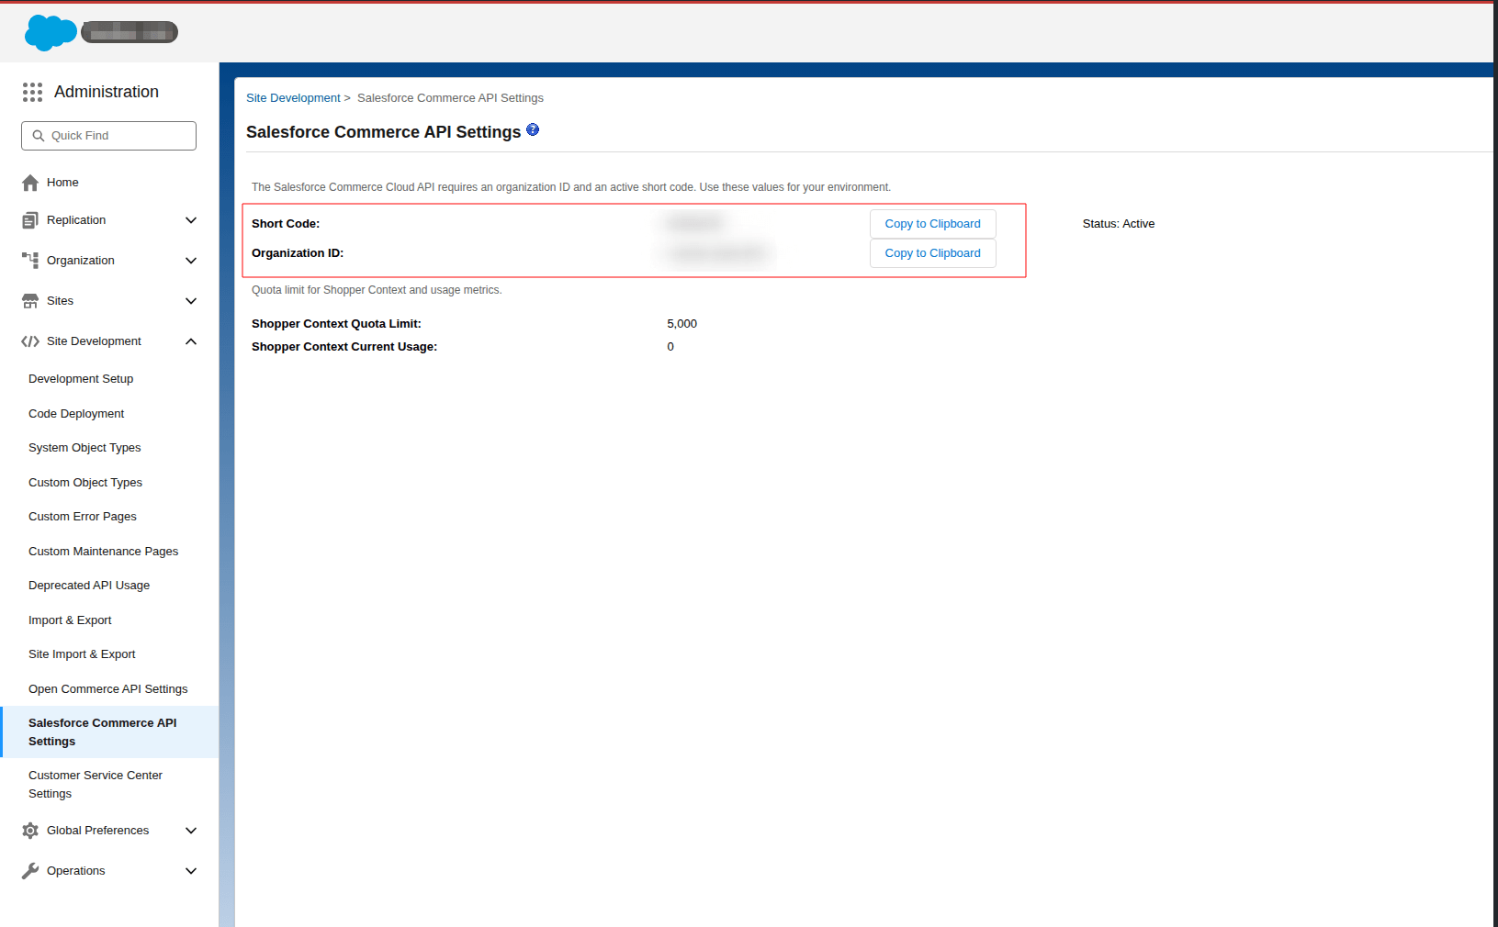Open the Code Deployment page
The width and height of the screenshot is (1498, 927).
[76, 413]
